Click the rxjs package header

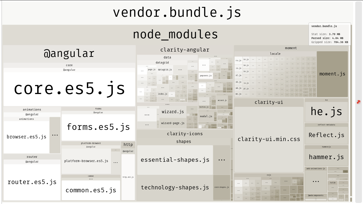[x=269, y=175]
